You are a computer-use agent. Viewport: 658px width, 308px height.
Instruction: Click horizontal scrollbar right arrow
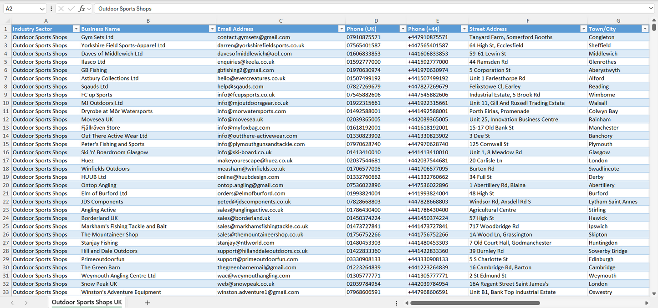click(647, 303)
